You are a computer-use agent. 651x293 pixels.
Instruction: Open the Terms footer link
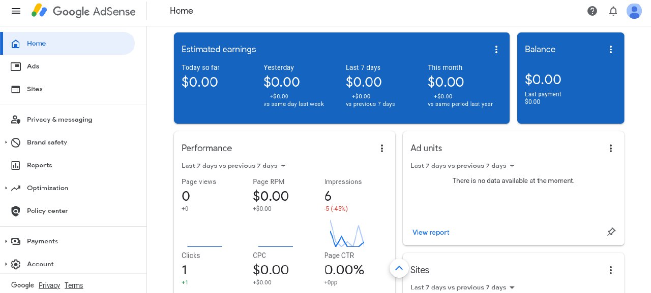point(74,285)
